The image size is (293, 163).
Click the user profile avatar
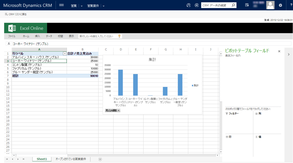270,5
